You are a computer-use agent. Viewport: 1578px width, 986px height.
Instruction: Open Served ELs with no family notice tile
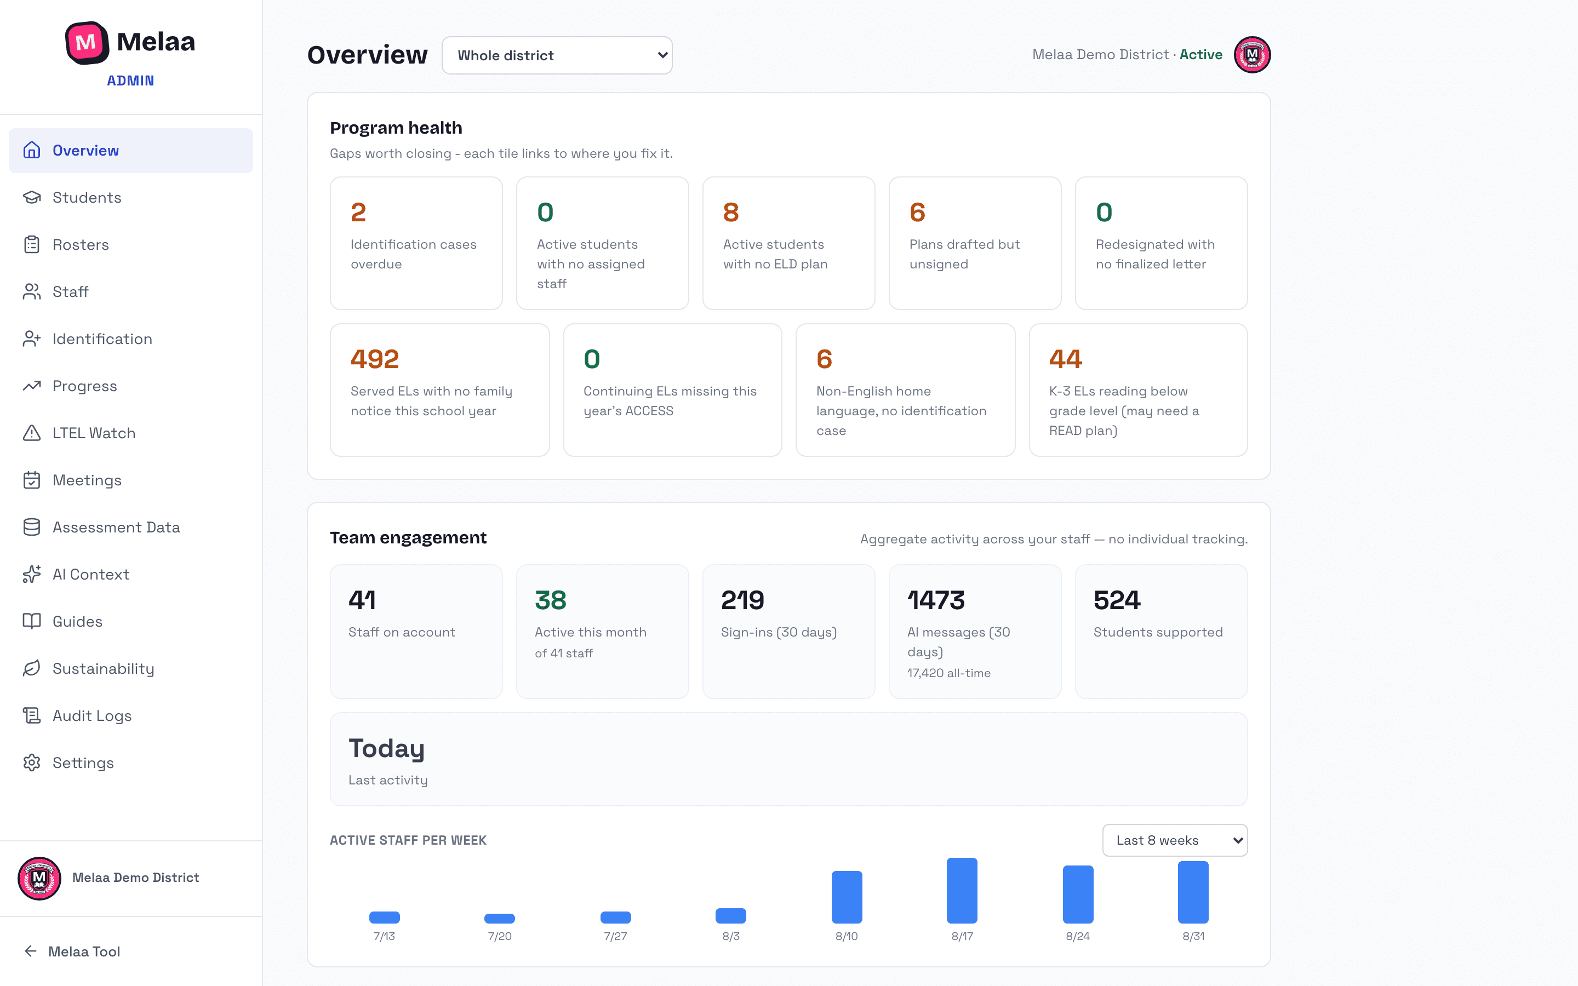click(439, 390)
